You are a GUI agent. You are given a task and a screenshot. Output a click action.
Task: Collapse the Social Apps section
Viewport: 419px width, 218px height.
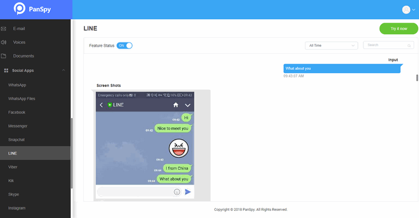[x=63, y=70]
